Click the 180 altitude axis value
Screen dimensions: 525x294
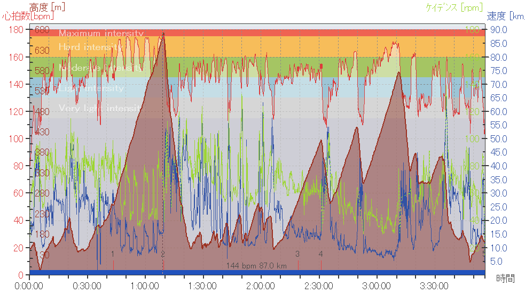[42, 234]
